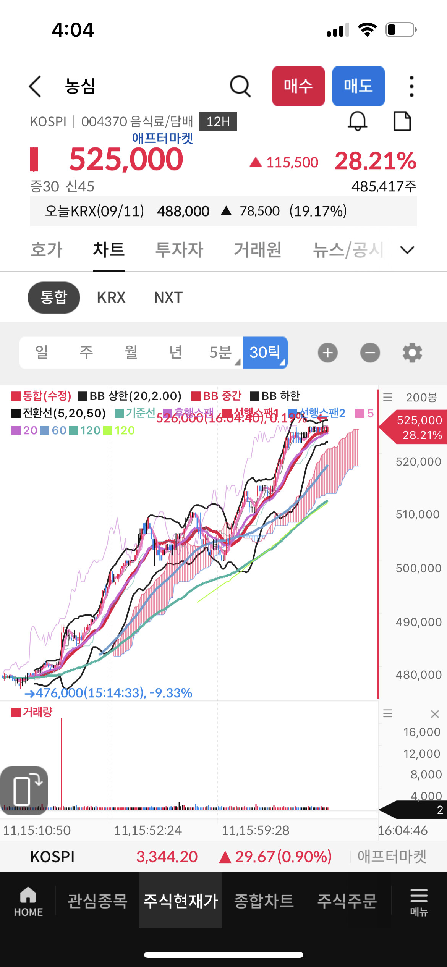
Task: Tap the price alert bell icon
Action: click(358, 121)
